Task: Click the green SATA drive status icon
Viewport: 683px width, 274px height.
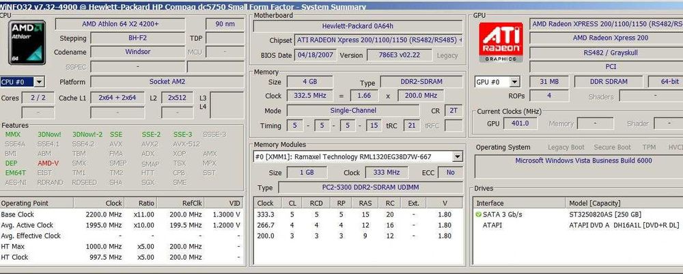Action: 478,215
